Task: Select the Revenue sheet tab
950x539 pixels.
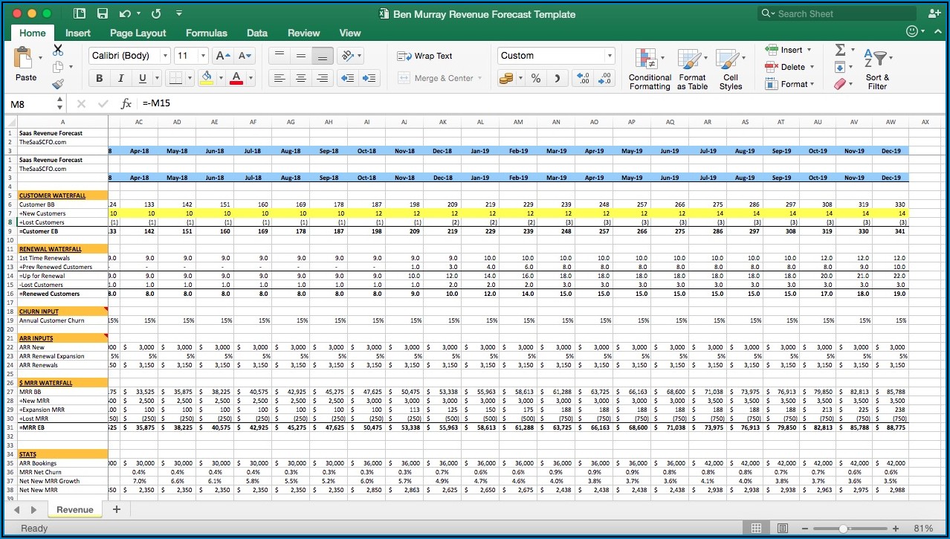Action: point(75,509)
